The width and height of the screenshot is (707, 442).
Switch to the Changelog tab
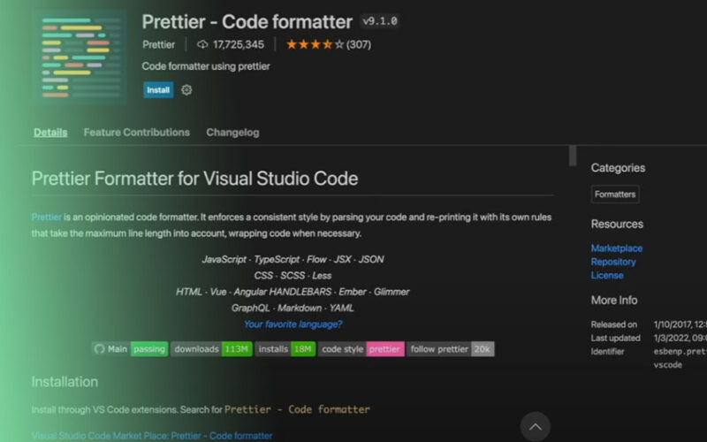232,132
